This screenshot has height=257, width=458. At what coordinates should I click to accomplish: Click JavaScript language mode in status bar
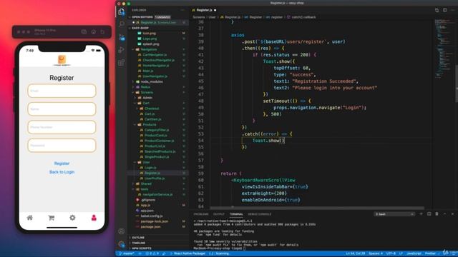click(414, 253)
